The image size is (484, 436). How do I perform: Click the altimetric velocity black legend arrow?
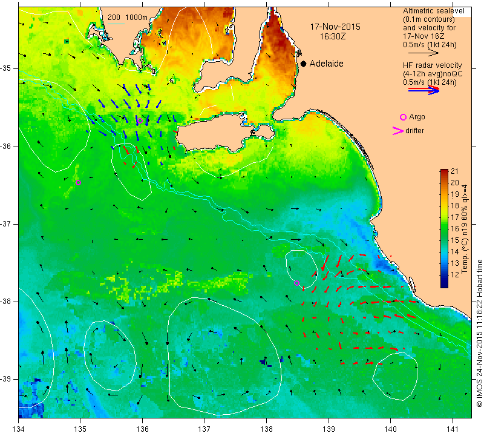tap(423, 53)
